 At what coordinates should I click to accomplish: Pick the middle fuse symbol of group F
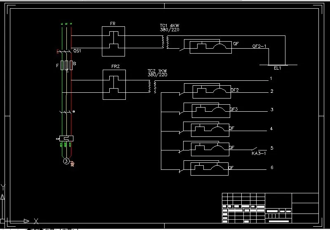pyautogui.click(x=66, y=65)
